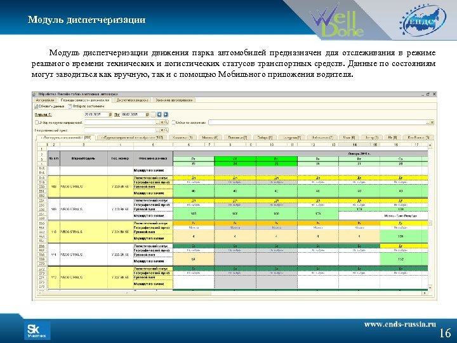Click magnifier icon of группе направлений field

click(x=166, y=123)
